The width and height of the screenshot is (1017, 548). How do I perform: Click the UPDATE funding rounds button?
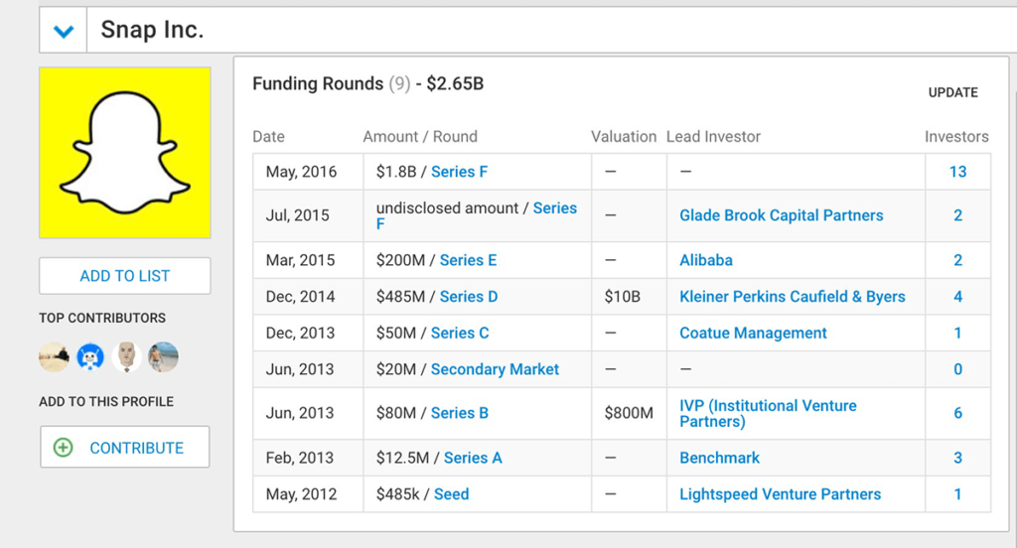click(x=952, y=92)
